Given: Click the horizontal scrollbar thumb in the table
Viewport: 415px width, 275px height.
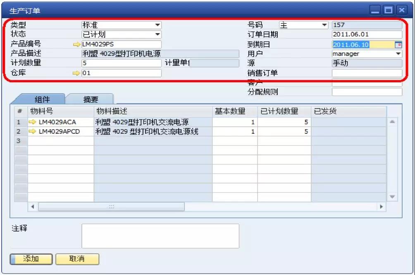Looking at the screenshot, I should (x=111, y=206).
